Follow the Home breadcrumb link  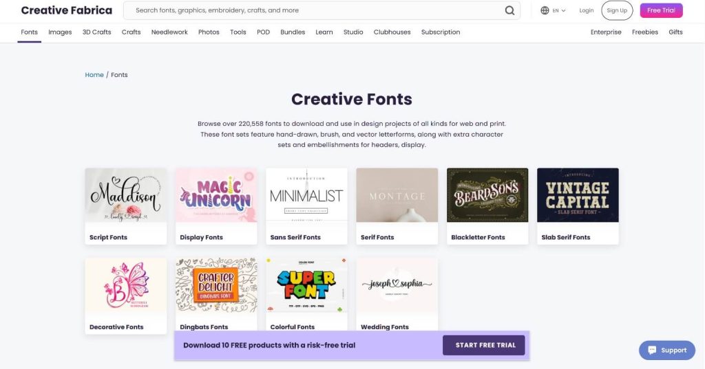(94, 74)
